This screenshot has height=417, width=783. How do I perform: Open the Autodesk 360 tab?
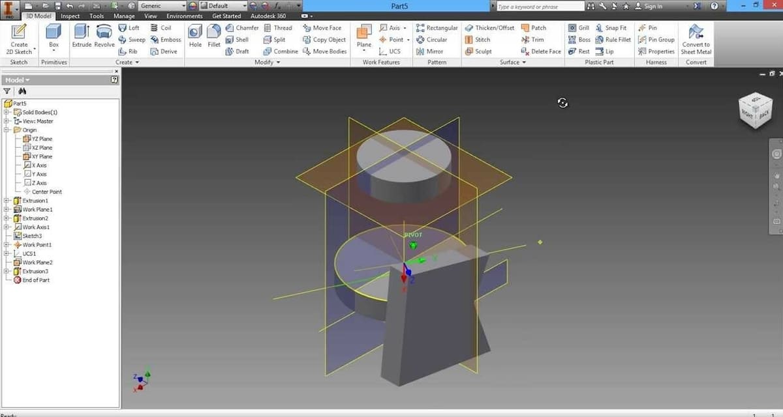pyautogui.click(x=268, y=16)
